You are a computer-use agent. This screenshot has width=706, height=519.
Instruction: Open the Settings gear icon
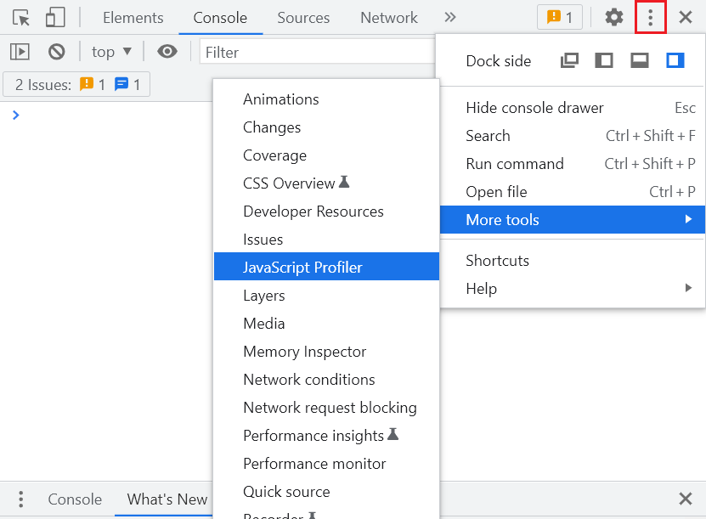click(x=613, y=17)
